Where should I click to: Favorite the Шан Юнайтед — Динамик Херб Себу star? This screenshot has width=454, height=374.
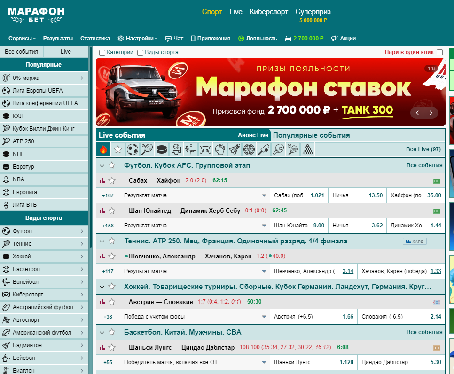(112, 211)
